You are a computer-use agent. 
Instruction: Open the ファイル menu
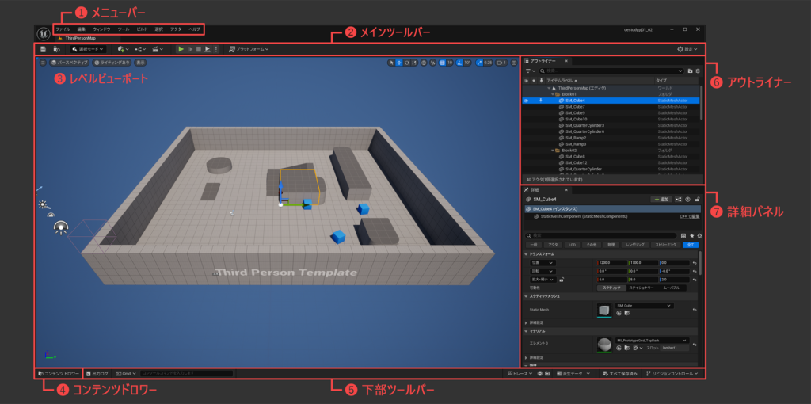[x=63, y=29]
